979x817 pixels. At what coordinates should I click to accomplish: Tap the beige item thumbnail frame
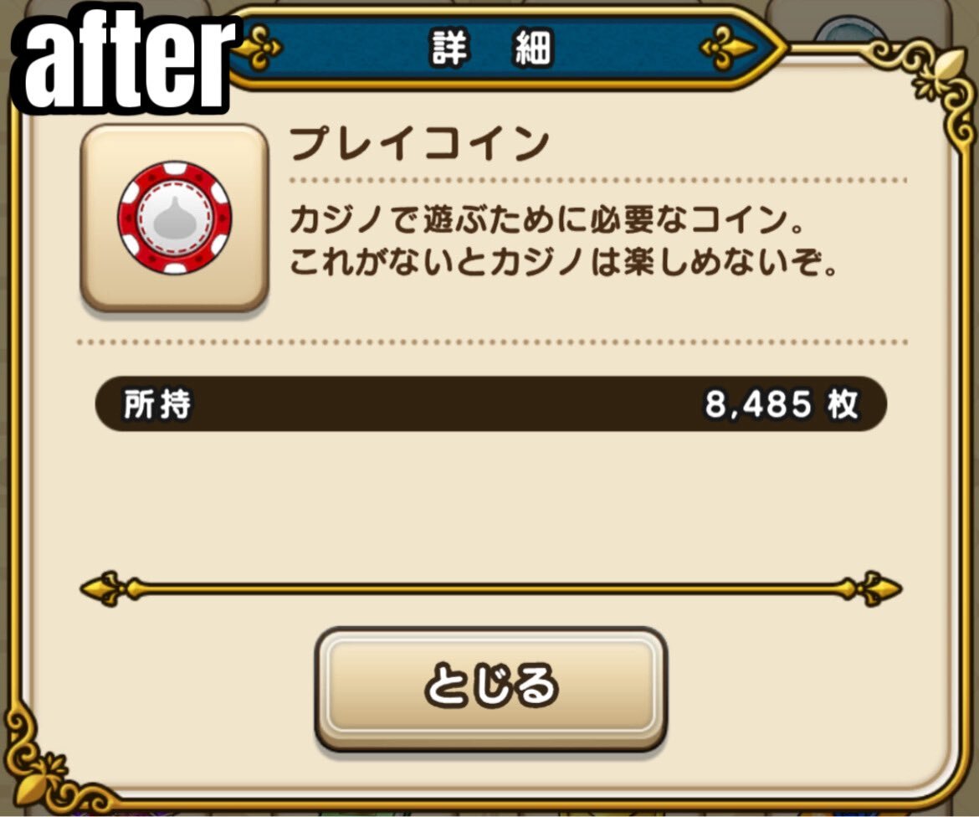pos(174,218)
